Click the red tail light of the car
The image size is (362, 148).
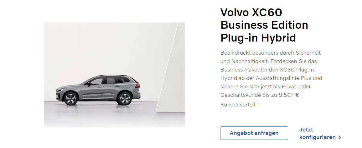pos(137,84)
